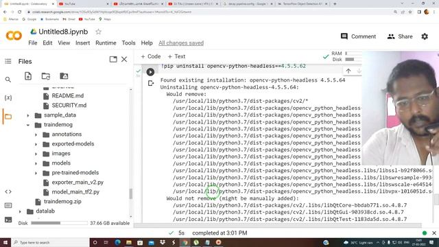Click the notebook horizontal scrollbar
Image resolution: width=439 pixels, height=247 pixels.
(x=278, y=225)
